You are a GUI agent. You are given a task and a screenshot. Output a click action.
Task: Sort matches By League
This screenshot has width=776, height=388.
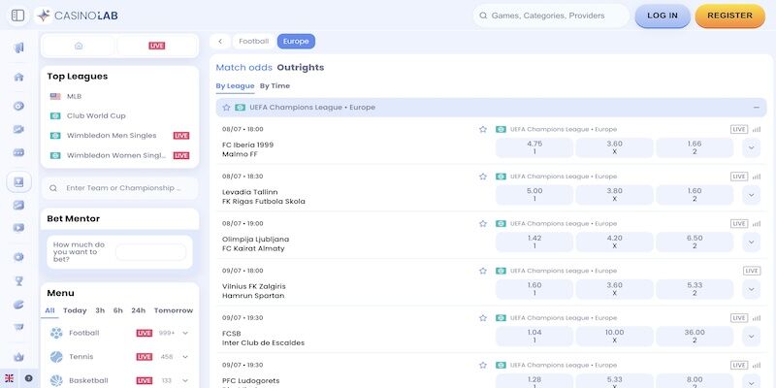coord(235,85)
